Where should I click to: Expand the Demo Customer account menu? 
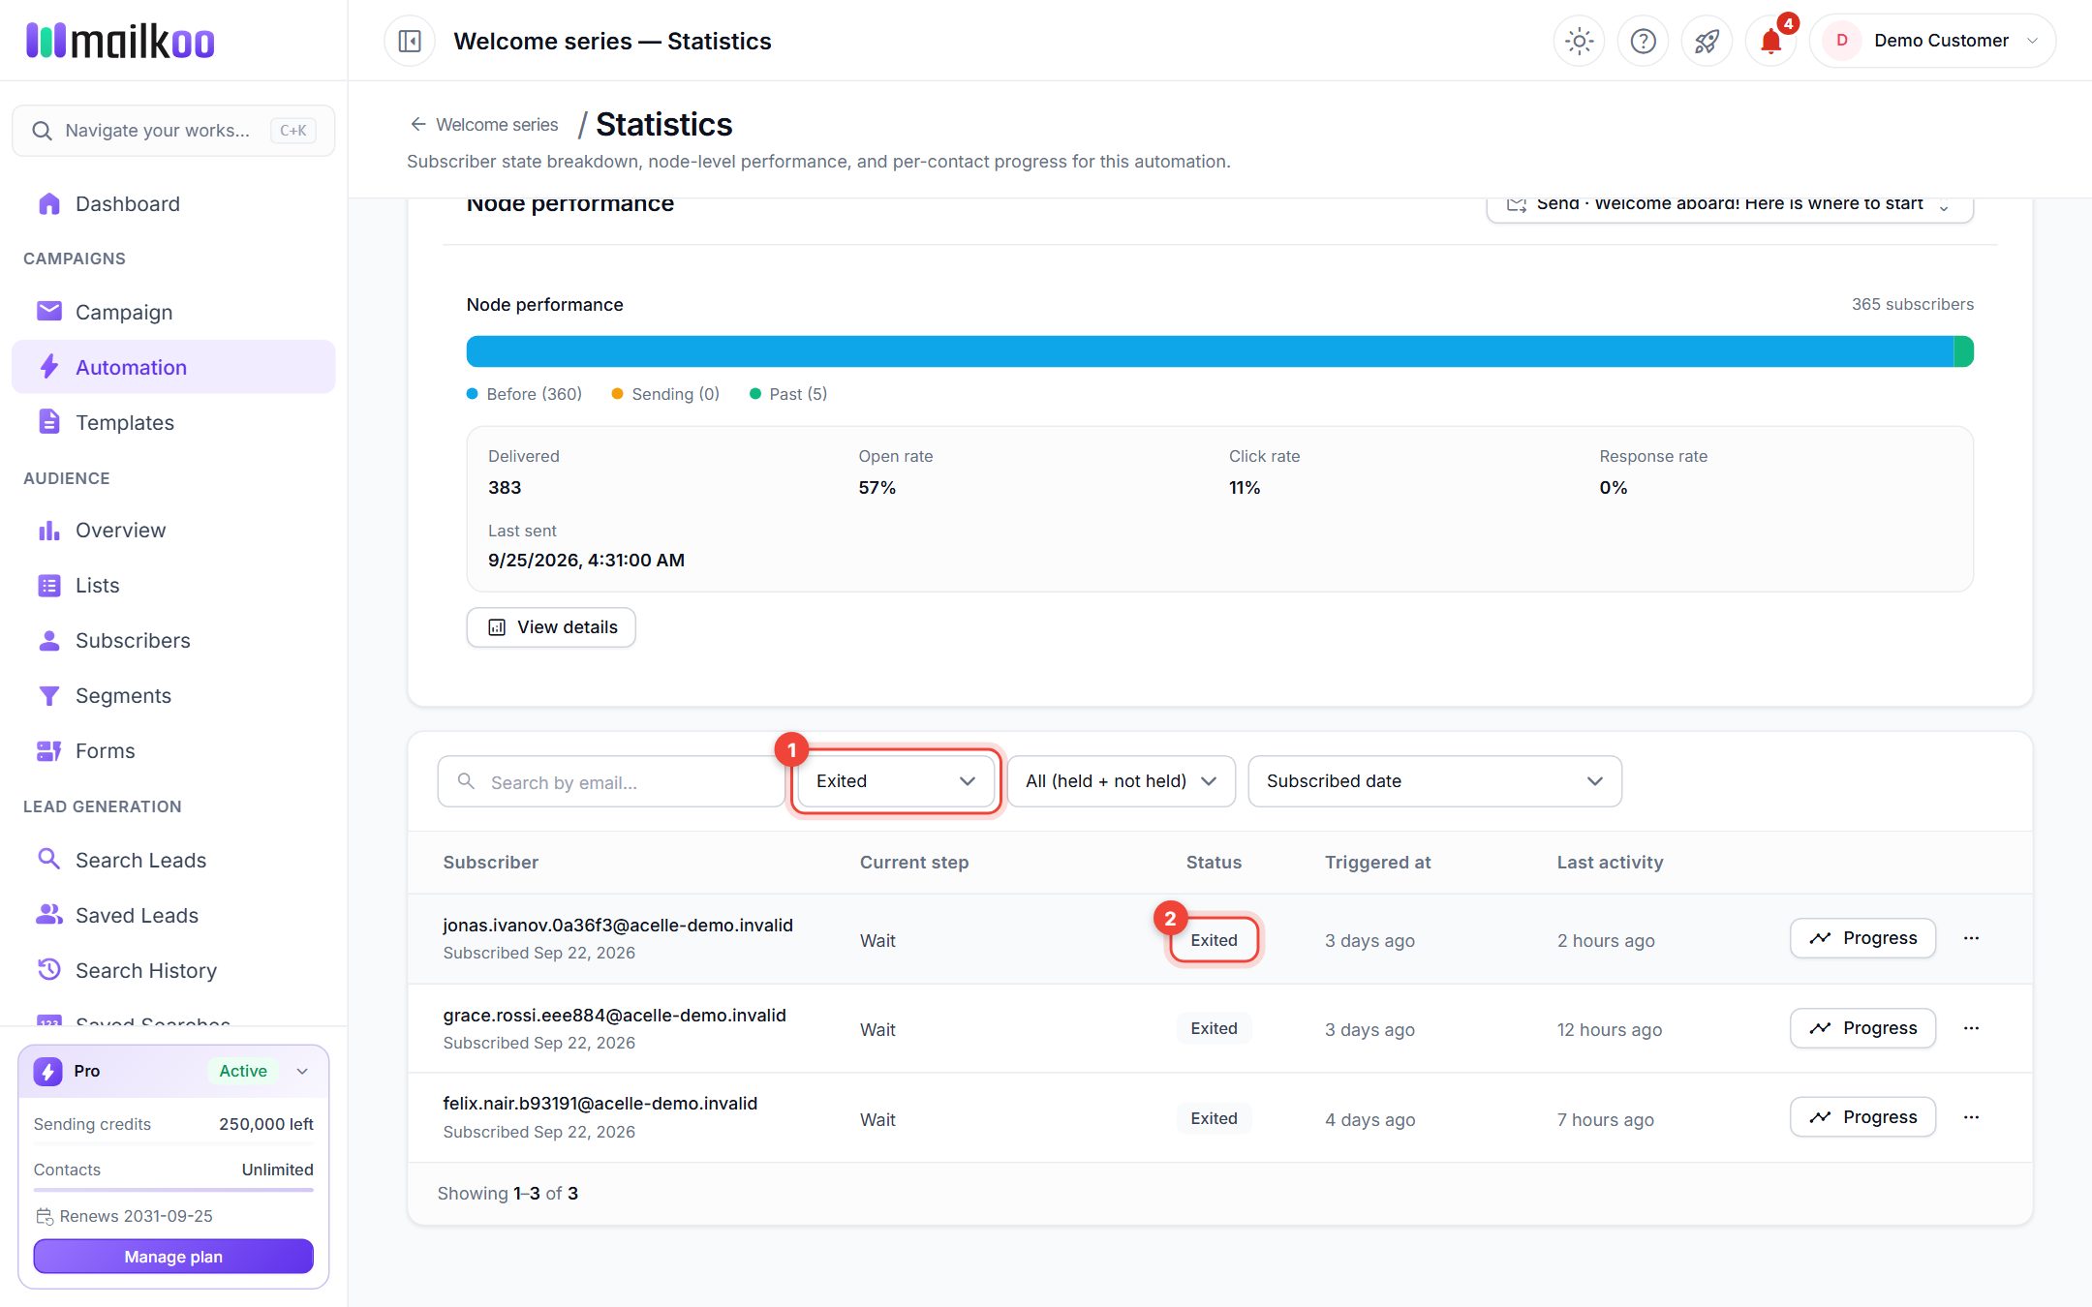tap(1932, 41)
